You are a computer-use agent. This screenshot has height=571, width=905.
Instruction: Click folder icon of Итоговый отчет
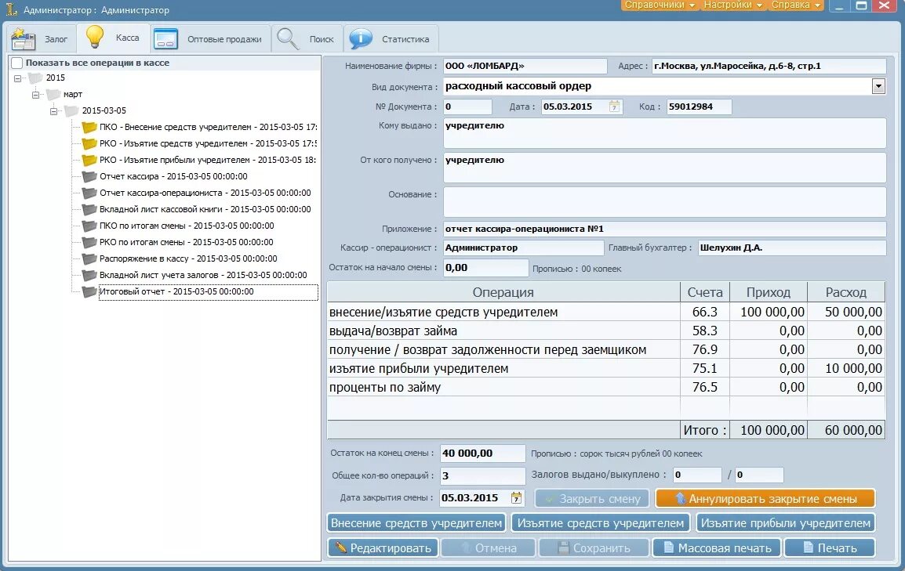(89, 291)
